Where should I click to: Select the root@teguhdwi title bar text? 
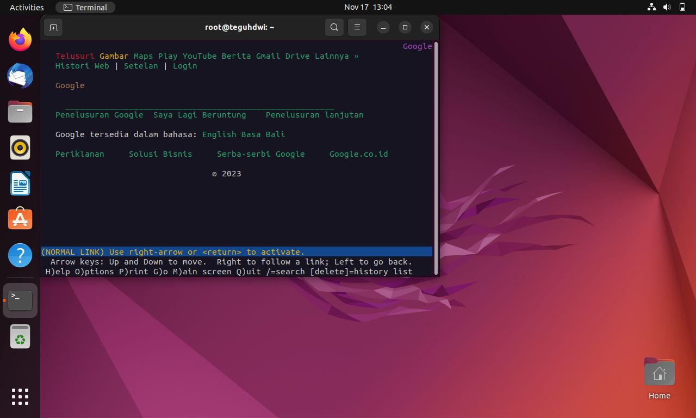(x=239, y=27)
